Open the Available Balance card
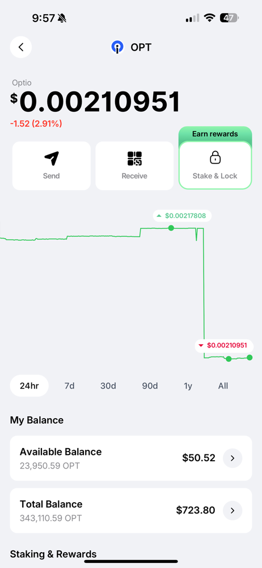Image resolution: width=262 pixels, height=568 pixels. point(130,458)
